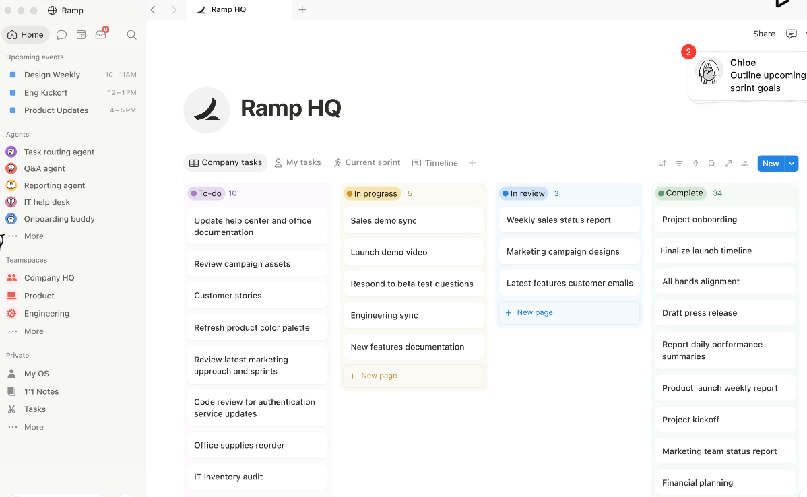Open the Review campaign assets card

coord(257,264)
